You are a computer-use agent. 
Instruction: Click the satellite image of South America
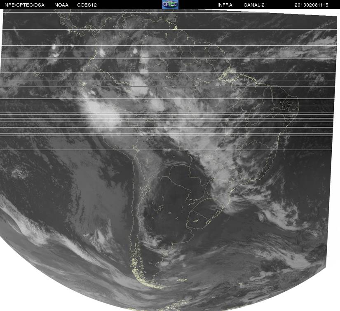click(x=169, y=160)
